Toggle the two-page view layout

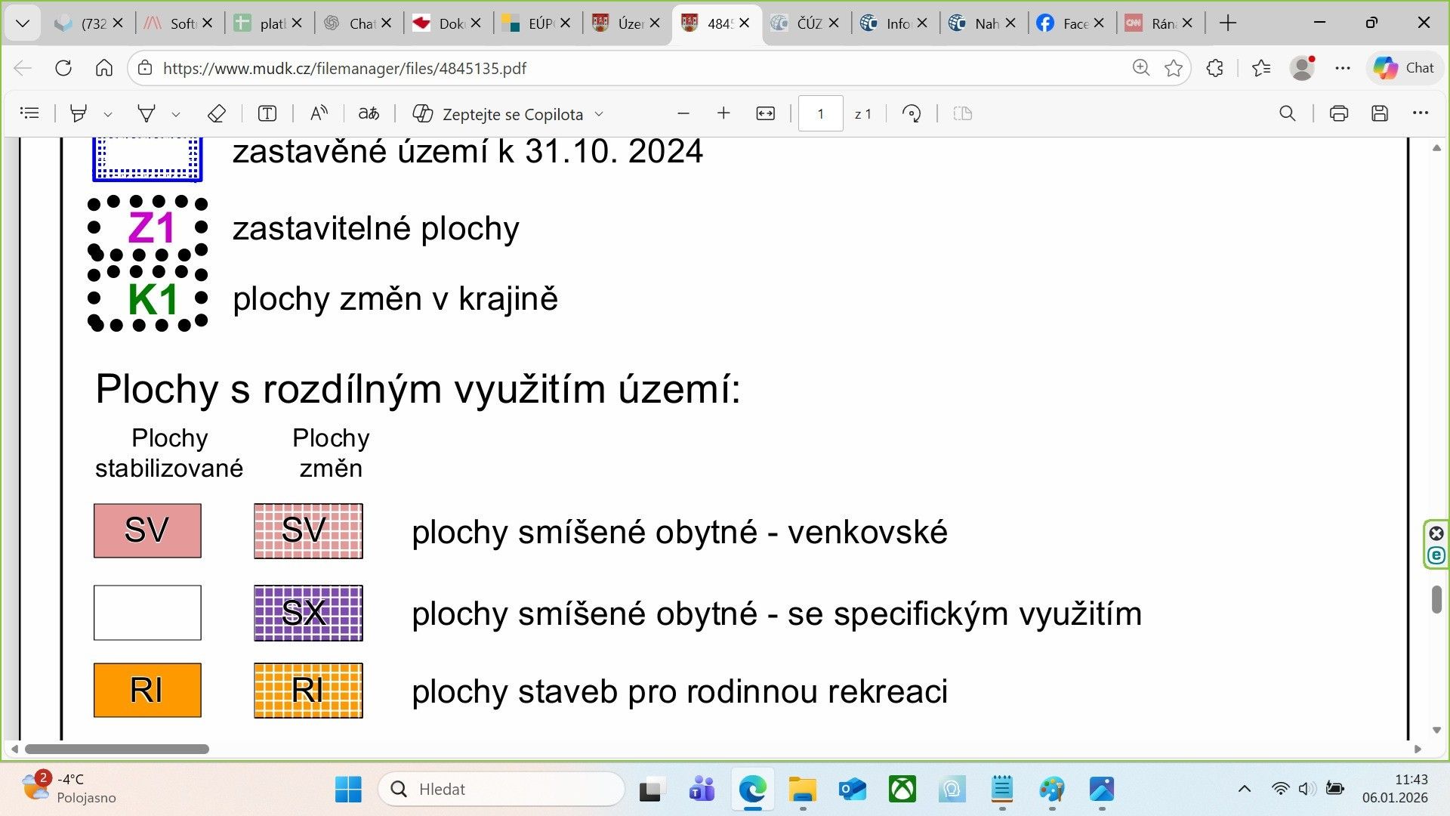tap(961, 113)
